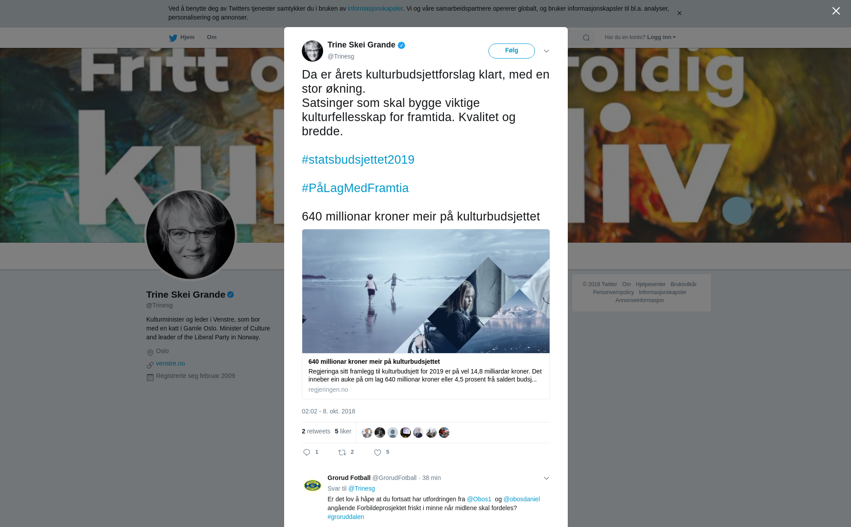The image size is (851, 527).
Task: Open the regjeringen.no article card image
Action: point(426,291)
